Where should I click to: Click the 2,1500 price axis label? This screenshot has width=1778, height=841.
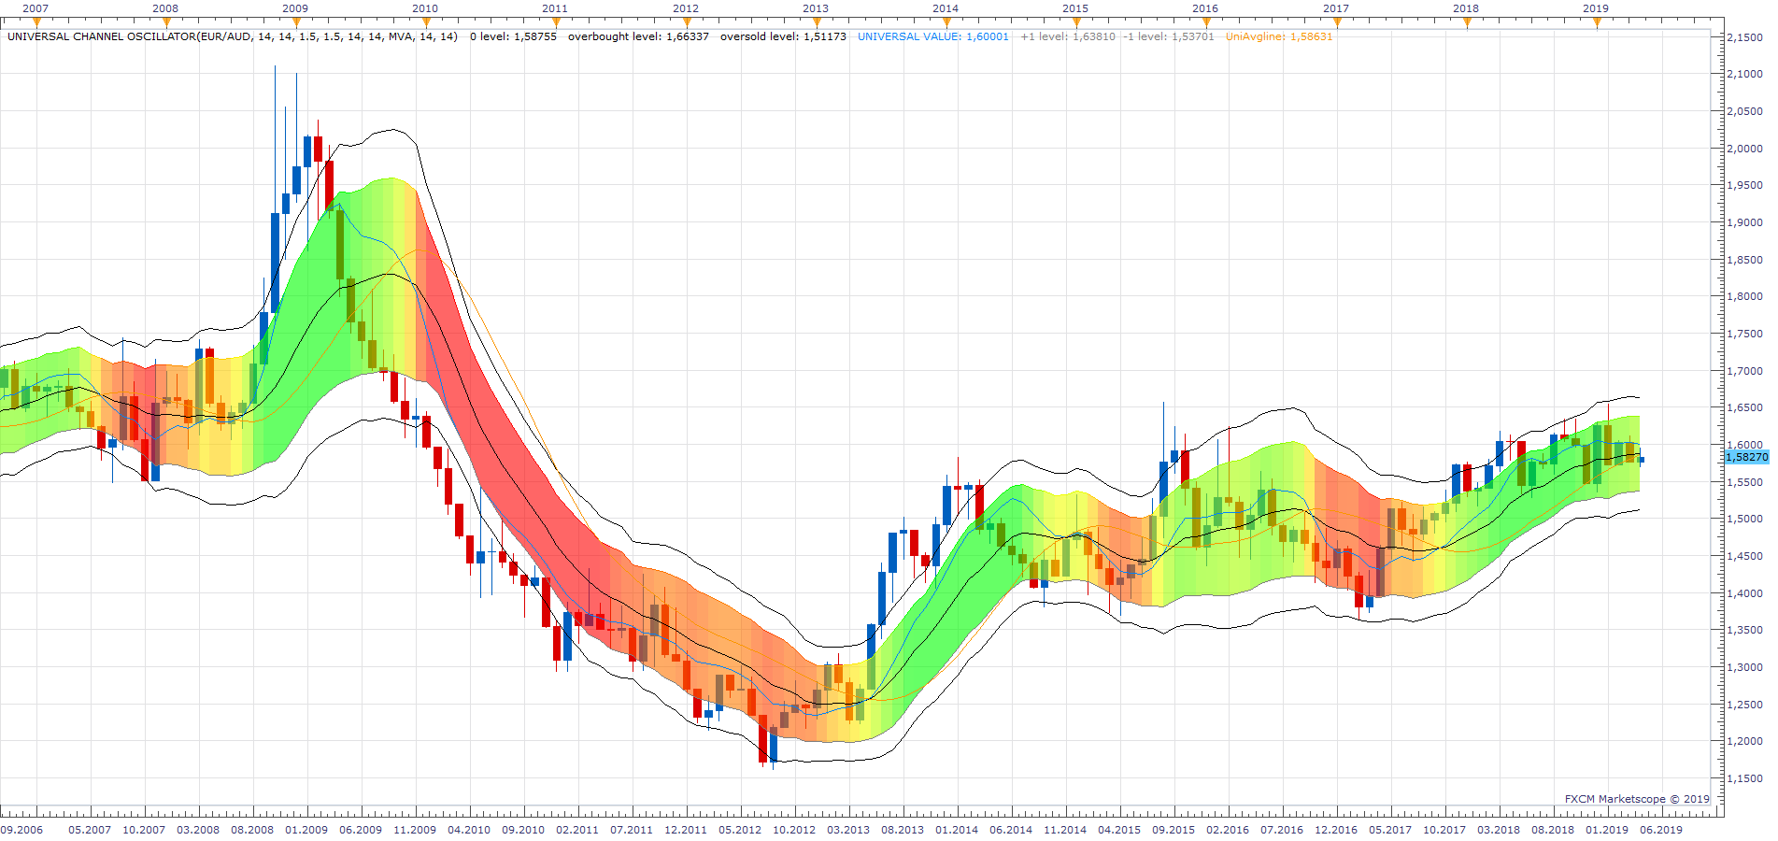coord(1744,37)
